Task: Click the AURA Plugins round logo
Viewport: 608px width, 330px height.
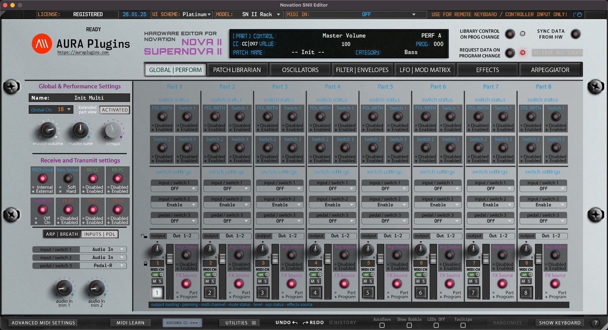Action: (42, 44)
